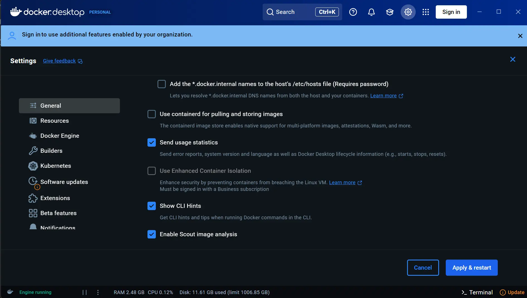Click the PERSONAL plan label

(x=100, y=12)
